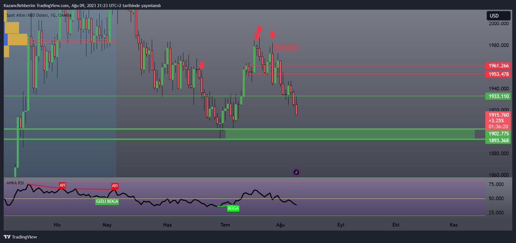This screenshot has height=243, width=516.
Task: Click the Tem month on time axis
Action: tap(225, 225)
